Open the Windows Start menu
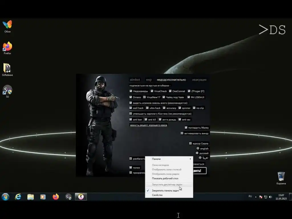This screenshot has width=292, height=219. (5, 197)
